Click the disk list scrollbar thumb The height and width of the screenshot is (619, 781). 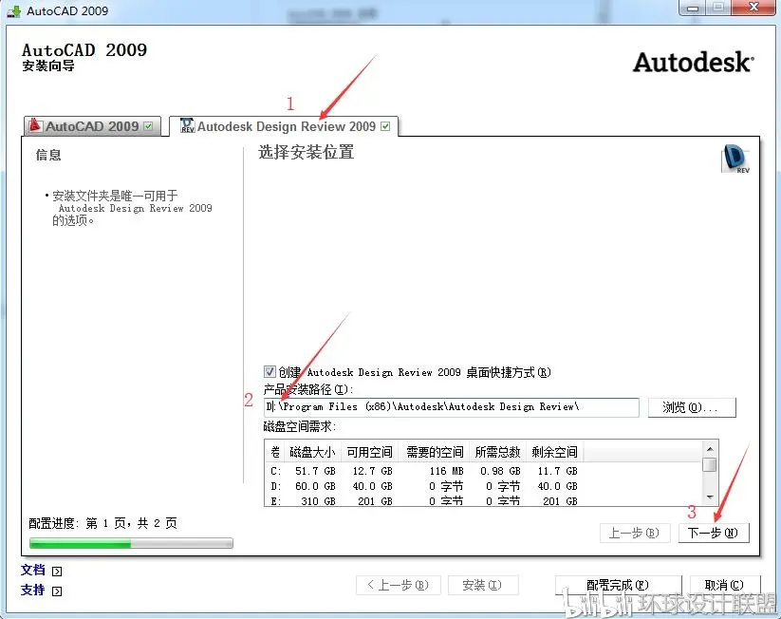point(710,464)
